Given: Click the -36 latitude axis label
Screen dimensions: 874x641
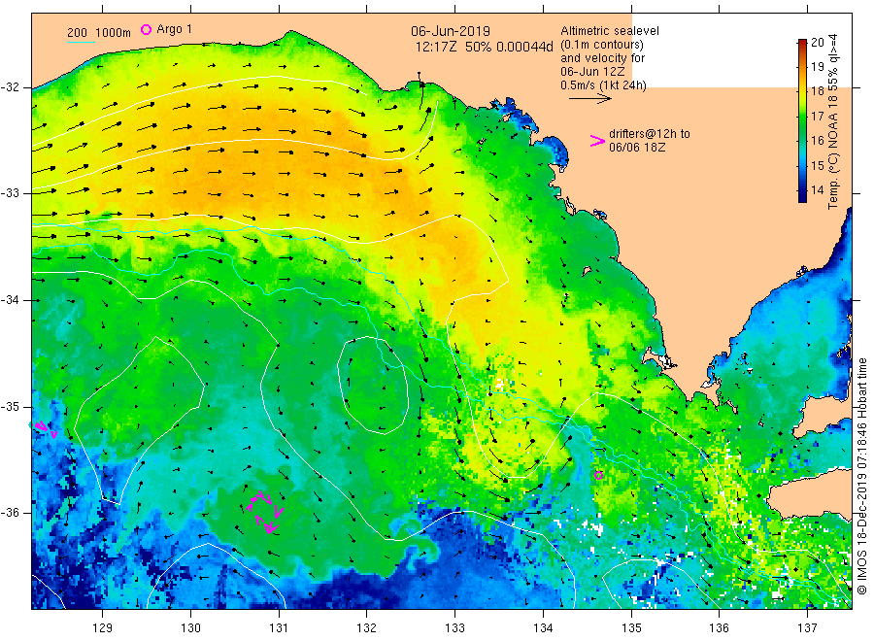Looking at the screenshot, I should tap(10, 513).
